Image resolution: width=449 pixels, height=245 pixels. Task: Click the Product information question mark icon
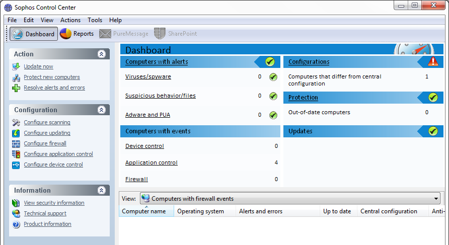[x=16, y=224]
